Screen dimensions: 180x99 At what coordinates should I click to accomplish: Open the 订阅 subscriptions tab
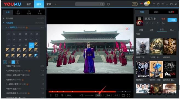[x=29, y=12]
